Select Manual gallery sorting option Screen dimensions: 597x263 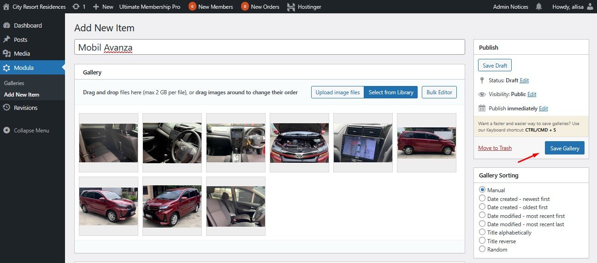click(482, 190)
